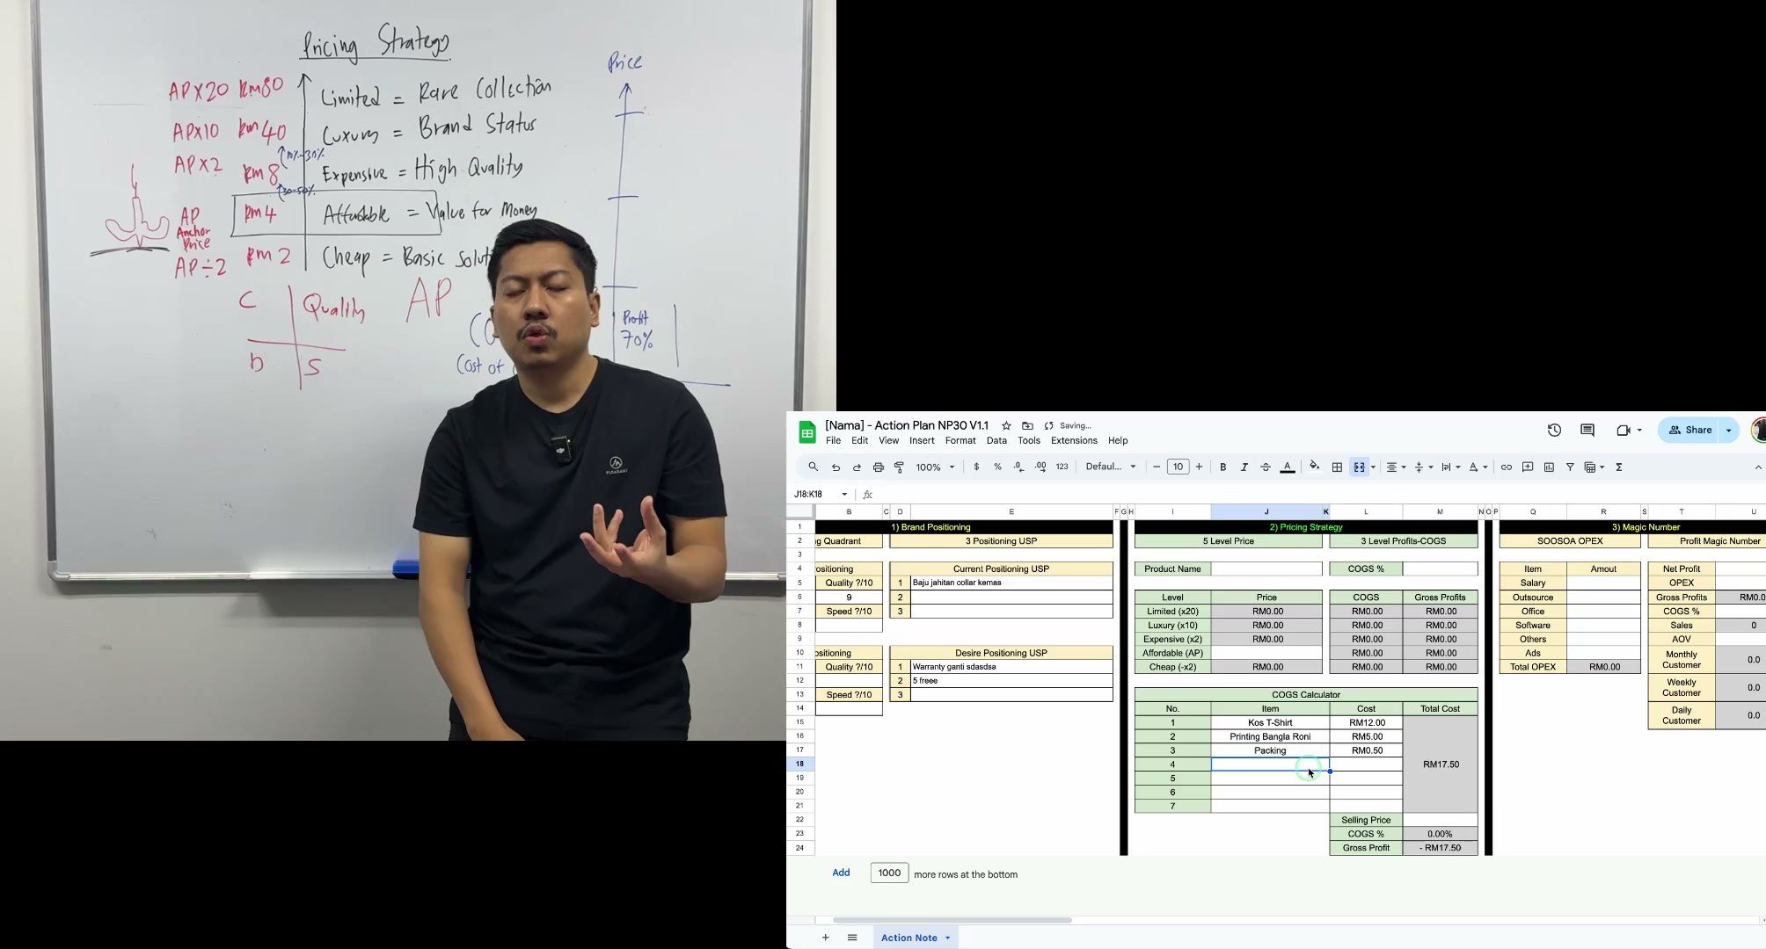This screenshot has width=1766, height=949.
Task: Open the name box dropdown
Action: pos(844,495)
